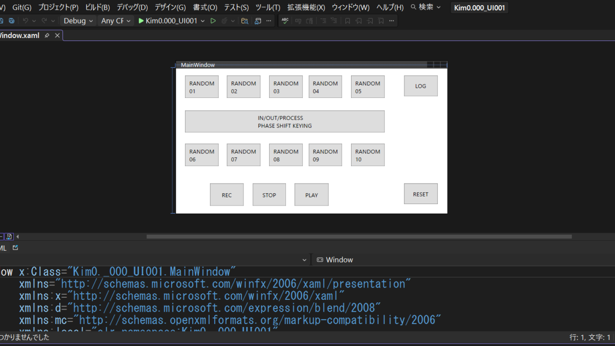Open the Debug configuration dropdown
Viewport: 615px width, 346px height.
(x=78, y=21)
